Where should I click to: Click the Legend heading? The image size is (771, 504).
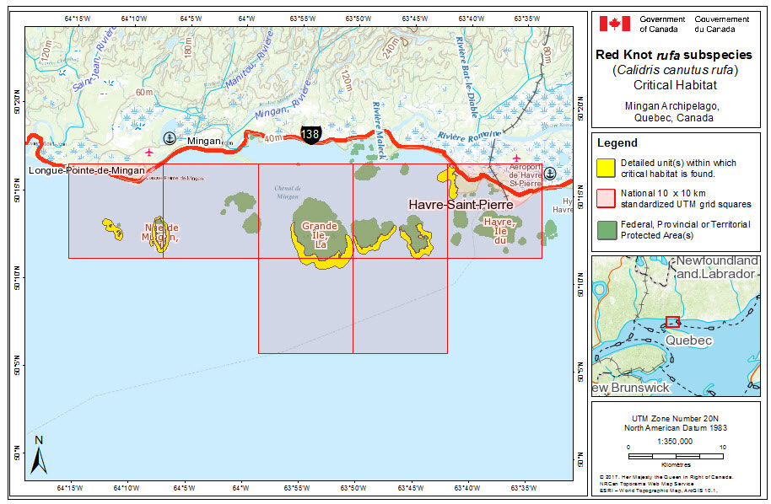(x=617, y=144)
